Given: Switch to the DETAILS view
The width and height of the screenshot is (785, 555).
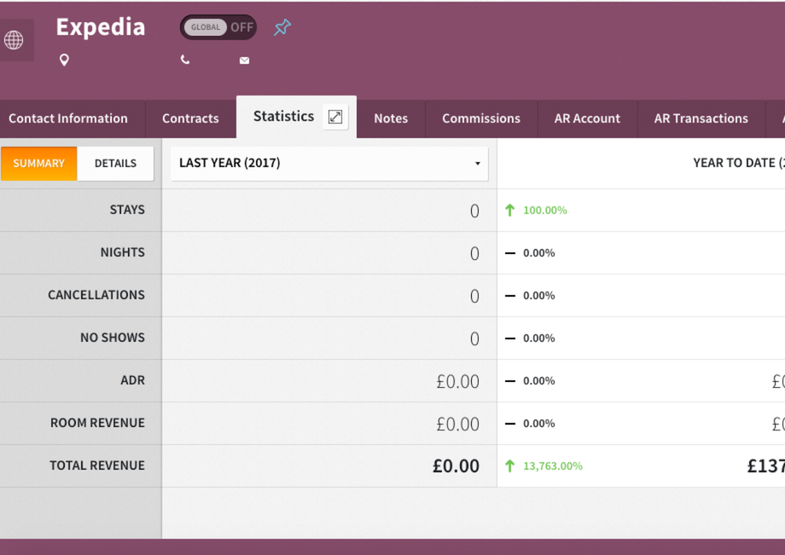Looking at the screenshot, I should [x=116, y=164].
